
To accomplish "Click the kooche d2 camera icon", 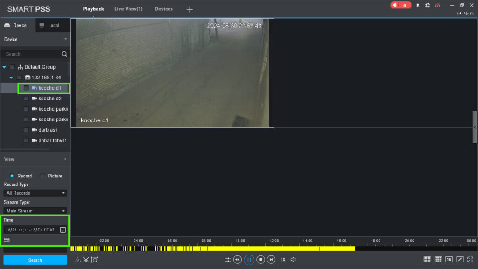I will pyautogui.click(x=35, y=99).
